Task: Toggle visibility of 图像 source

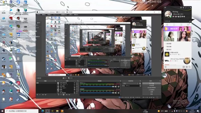Action: coord(74,90)
